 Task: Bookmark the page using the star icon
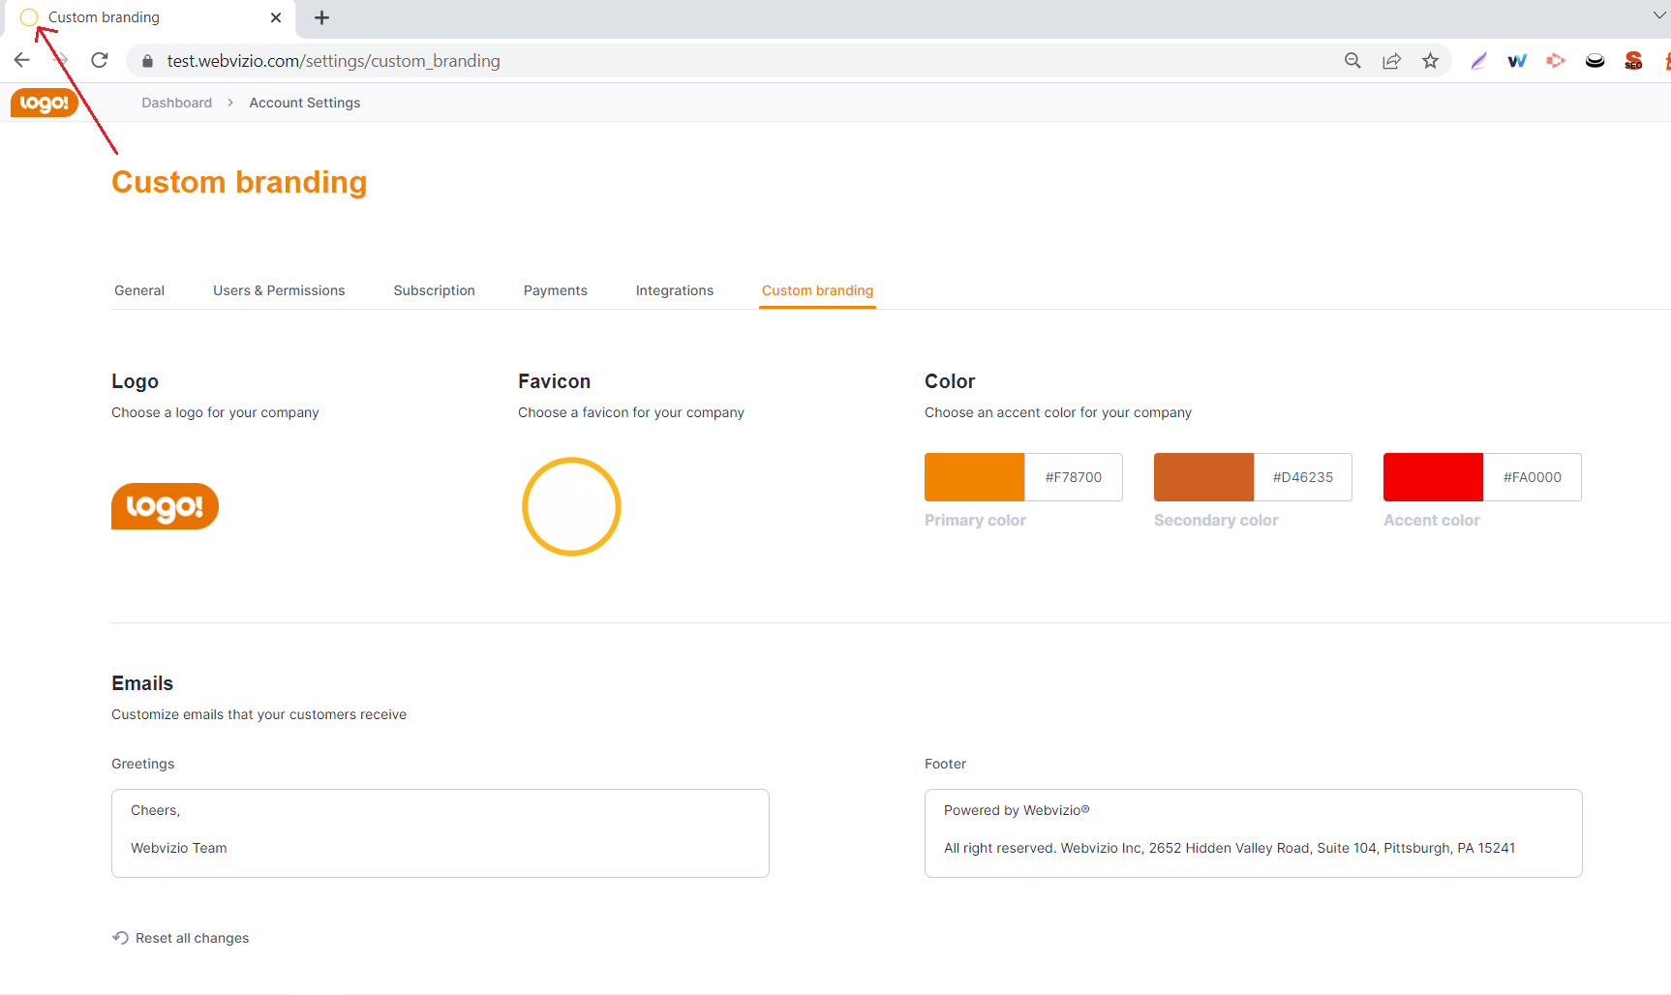click(1430, 60)
